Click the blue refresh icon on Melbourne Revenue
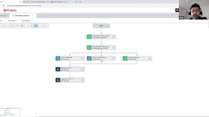 [89, 58]
